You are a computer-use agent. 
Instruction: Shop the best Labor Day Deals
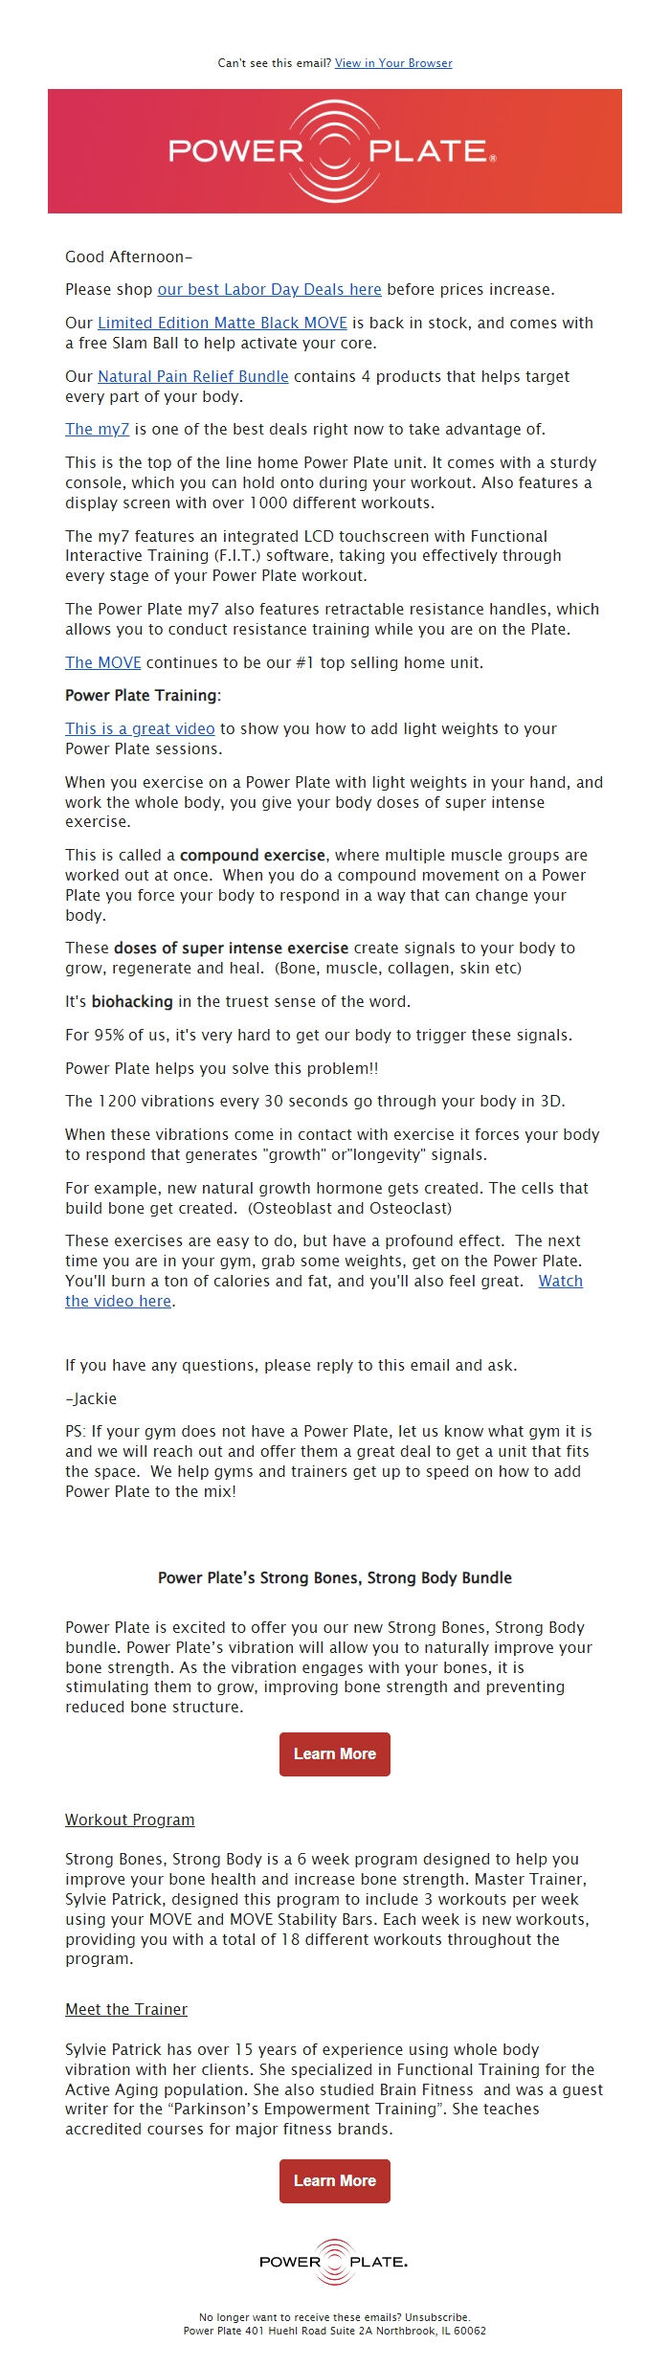click(x=269, y=288)
